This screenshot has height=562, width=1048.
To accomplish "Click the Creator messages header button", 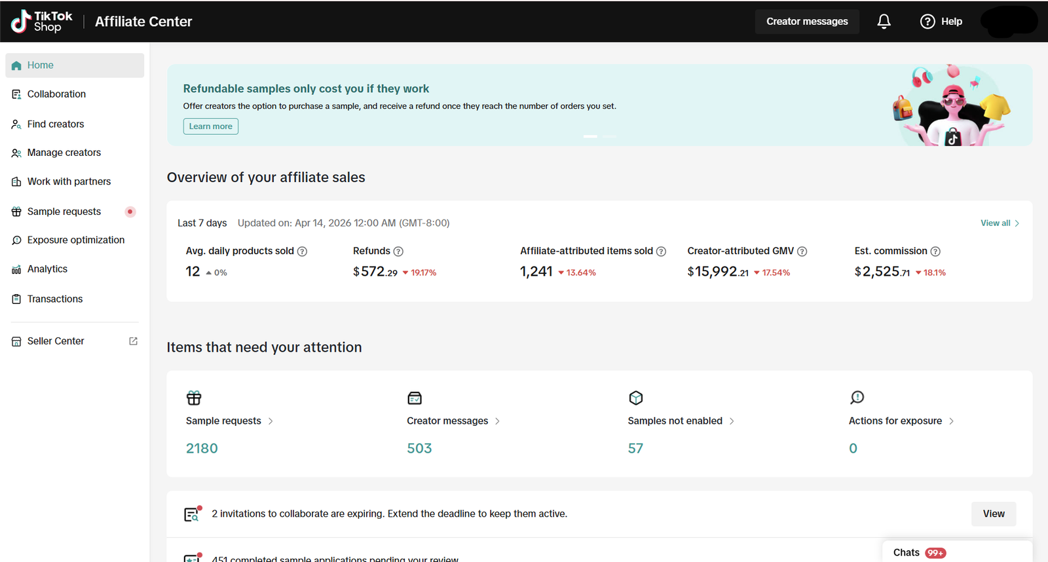I will coord(807,22).
